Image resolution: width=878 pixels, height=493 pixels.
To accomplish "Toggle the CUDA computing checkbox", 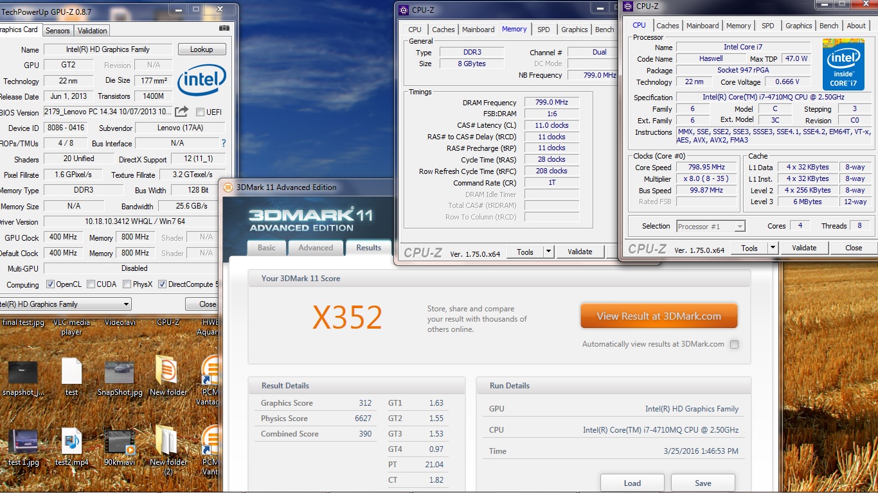I will 91,284.
